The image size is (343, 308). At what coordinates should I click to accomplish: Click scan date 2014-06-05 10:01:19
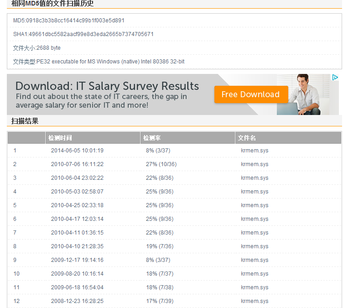pyautogui.click(x=77, y=151)
